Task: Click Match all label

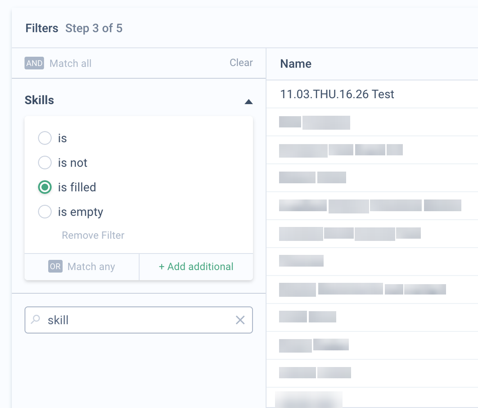Action: (x=70, y=63)
